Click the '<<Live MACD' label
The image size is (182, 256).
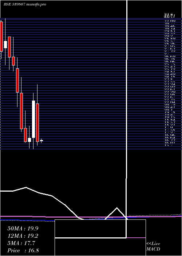coord(153,246)
